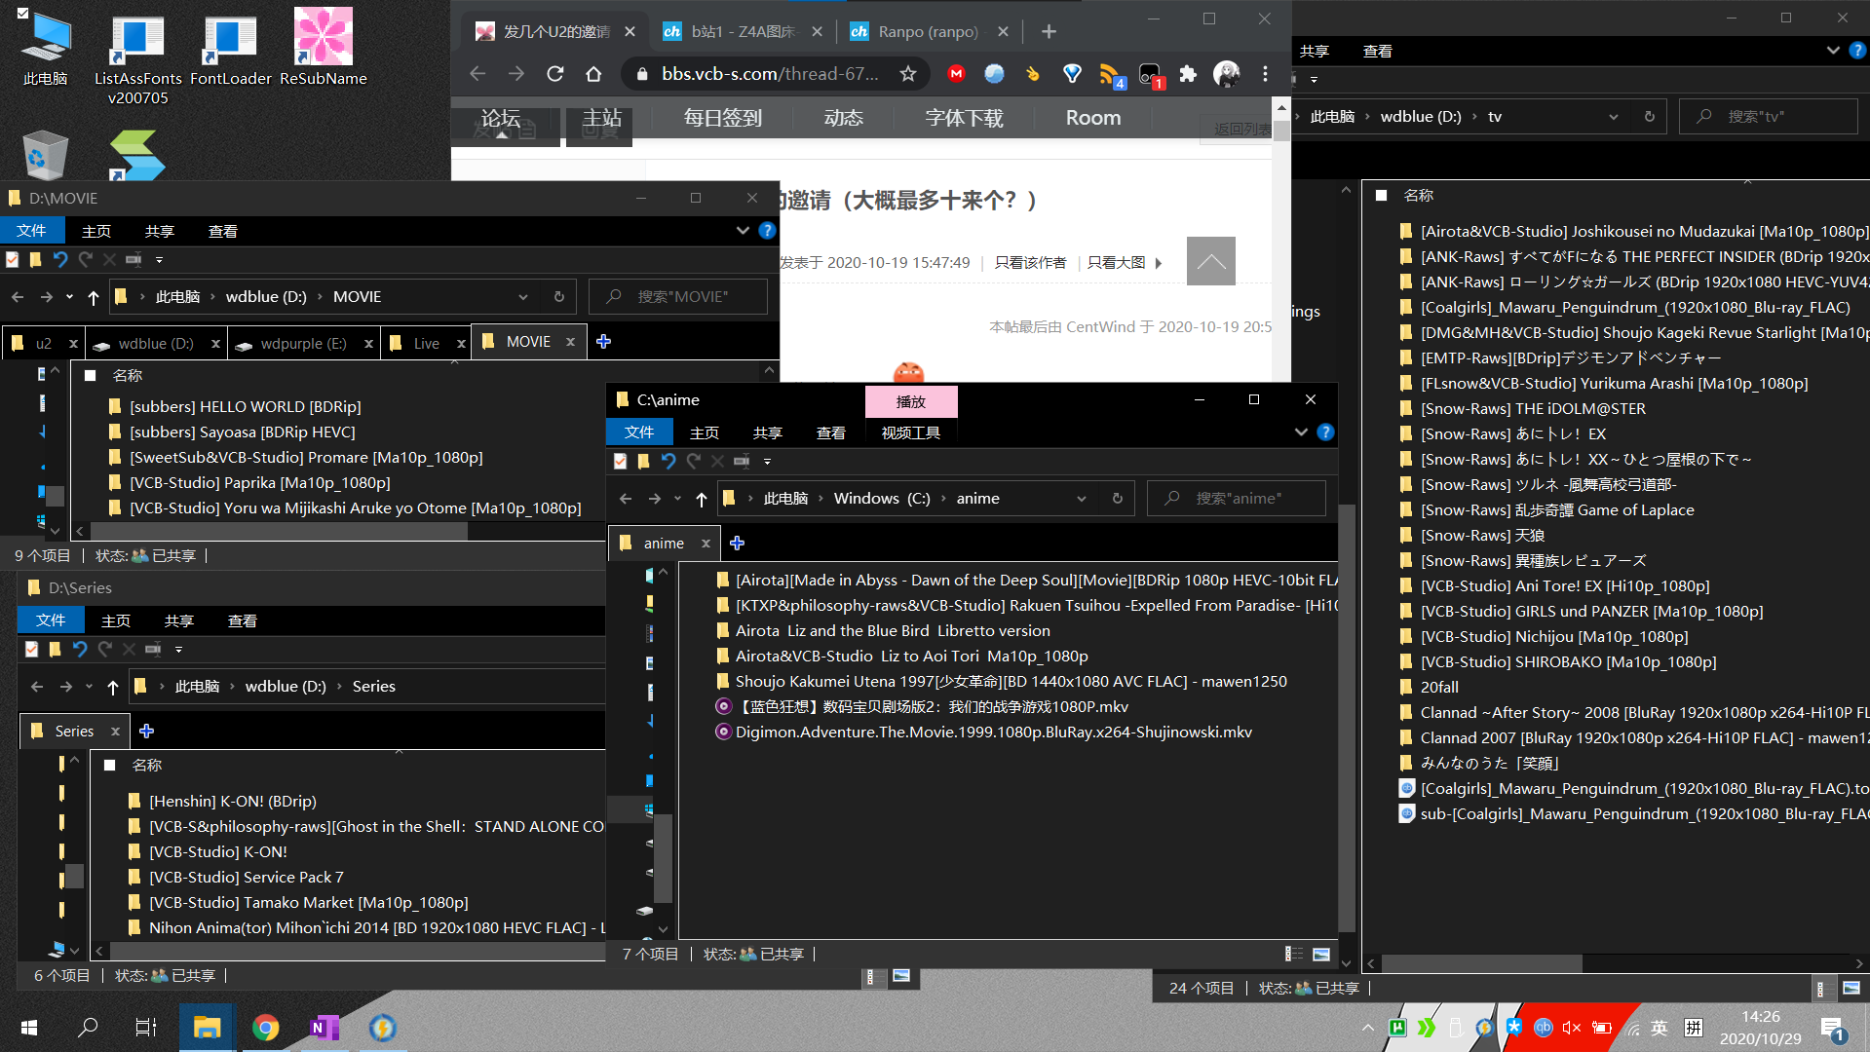Open help in the C:\anime window

coord(1325,432)
